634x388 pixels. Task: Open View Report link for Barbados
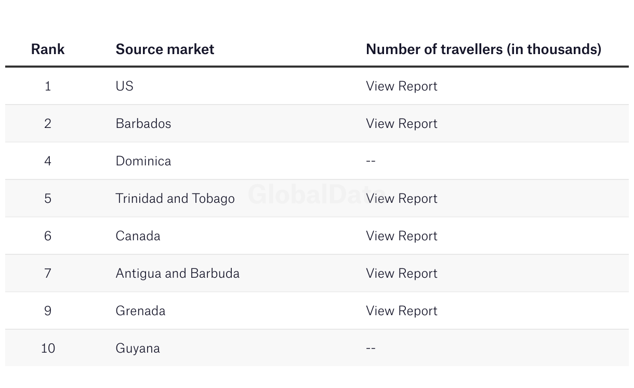(x=401, y=123)
